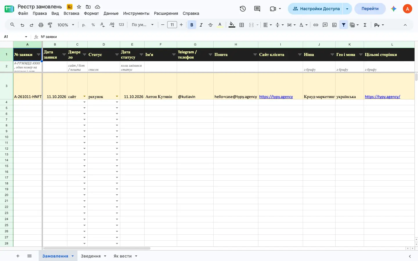Open the comments panel icon
This screenshot has width=418, height=261.
(257, 9)
